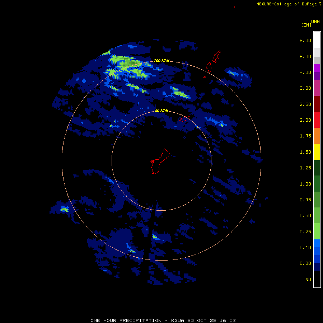Viewport: 323px width, 323px height.
Task: Click the 0.50 legend value
Action: [x=305, y=216]
